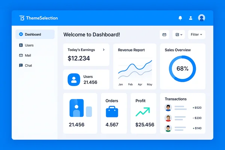This screenshot has width=225, height=150.
Task: Open the profile avatar in header
Action: (202, 18)
